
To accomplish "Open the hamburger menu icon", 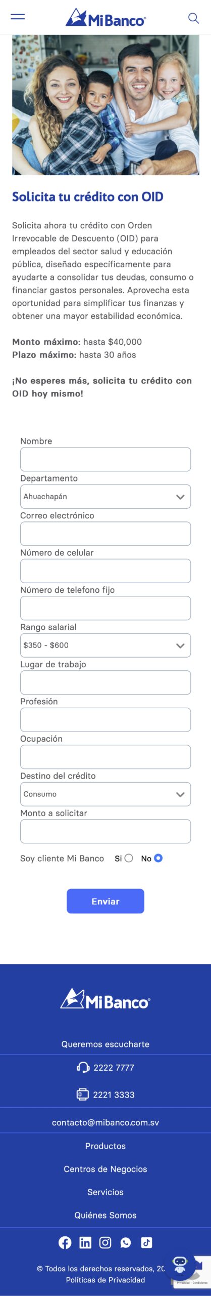I will click(x=18, y=17).
